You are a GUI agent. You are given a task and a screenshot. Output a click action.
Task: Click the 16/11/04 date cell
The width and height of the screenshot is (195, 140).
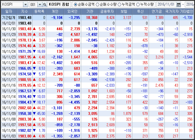(x=9, y=130)
